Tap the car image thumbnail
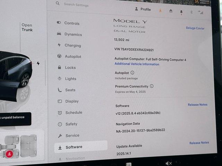 click(x=16, y=76)
